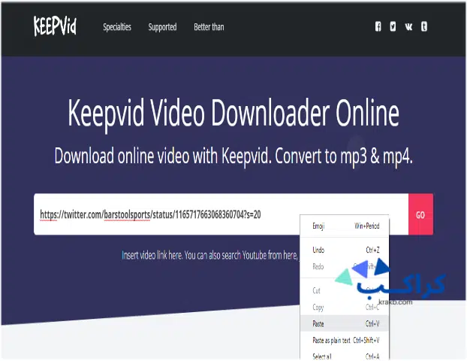
Task: Click the red GO button
Action: (x=420, y=214)
